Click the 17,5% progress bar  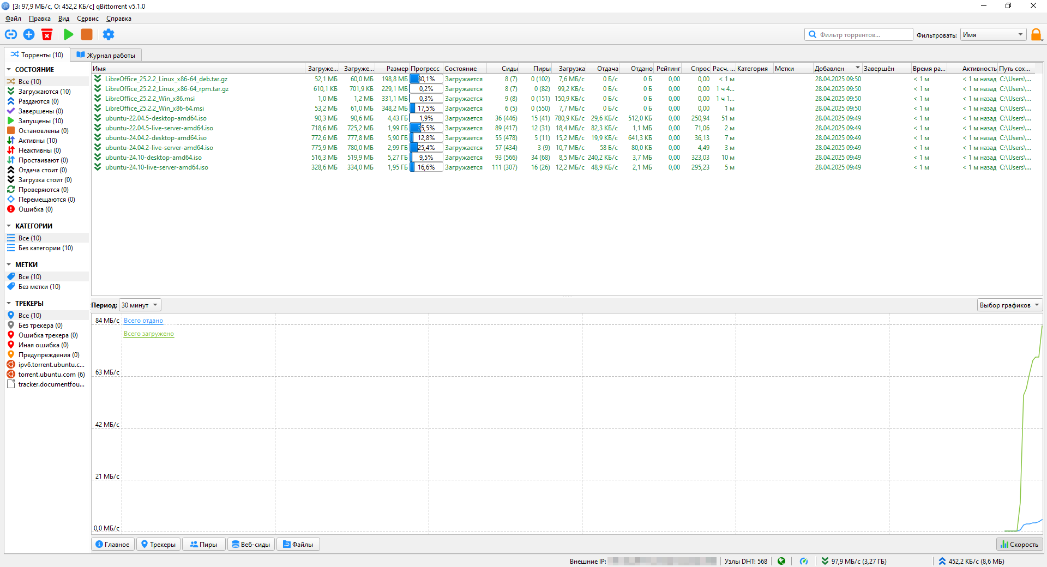coord(426,108)
